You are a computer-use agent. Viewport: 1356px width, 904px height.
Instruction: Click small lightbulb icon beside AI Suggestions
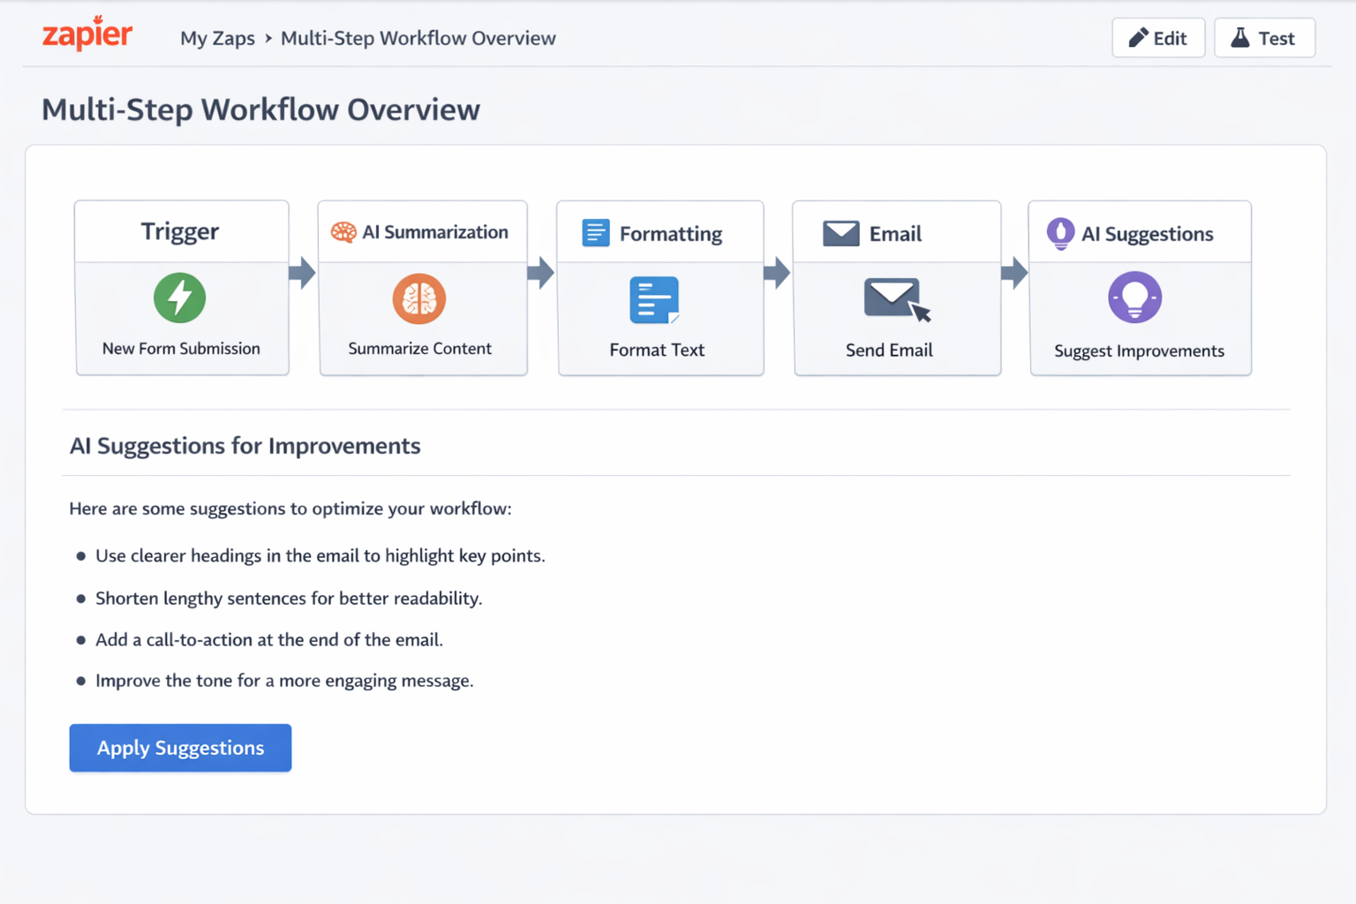click(1060, 234)
